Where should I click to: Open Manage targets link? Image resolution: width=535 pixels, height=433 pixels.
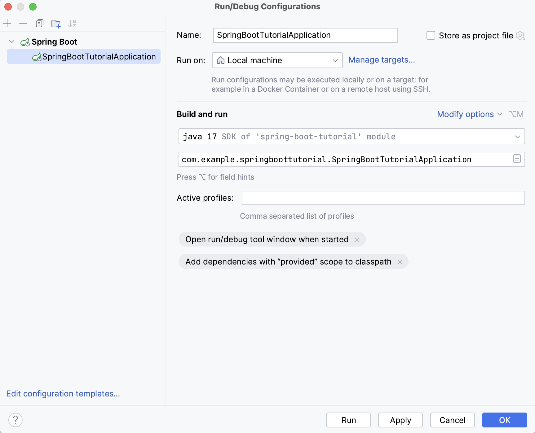(382, 60)
